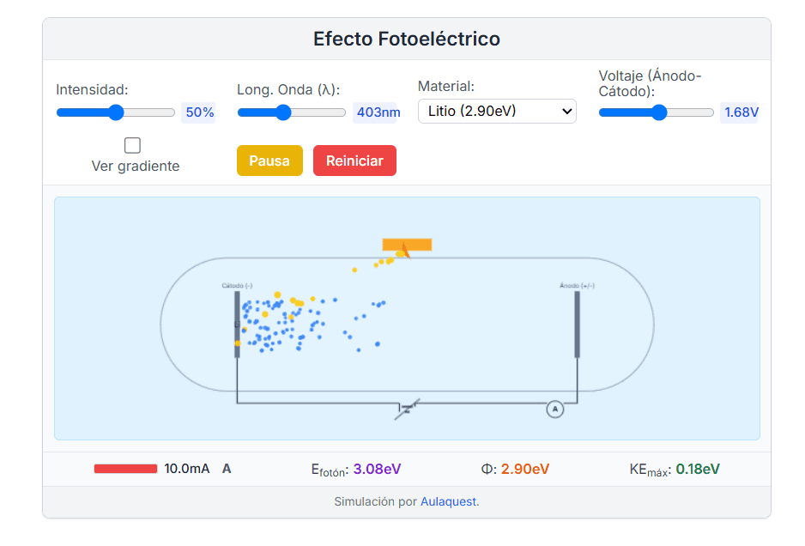Image resolution: width=805 pixels, height=546 pixels.
Task: Click the work function 2.90eV readout
Action: (525, 469)
